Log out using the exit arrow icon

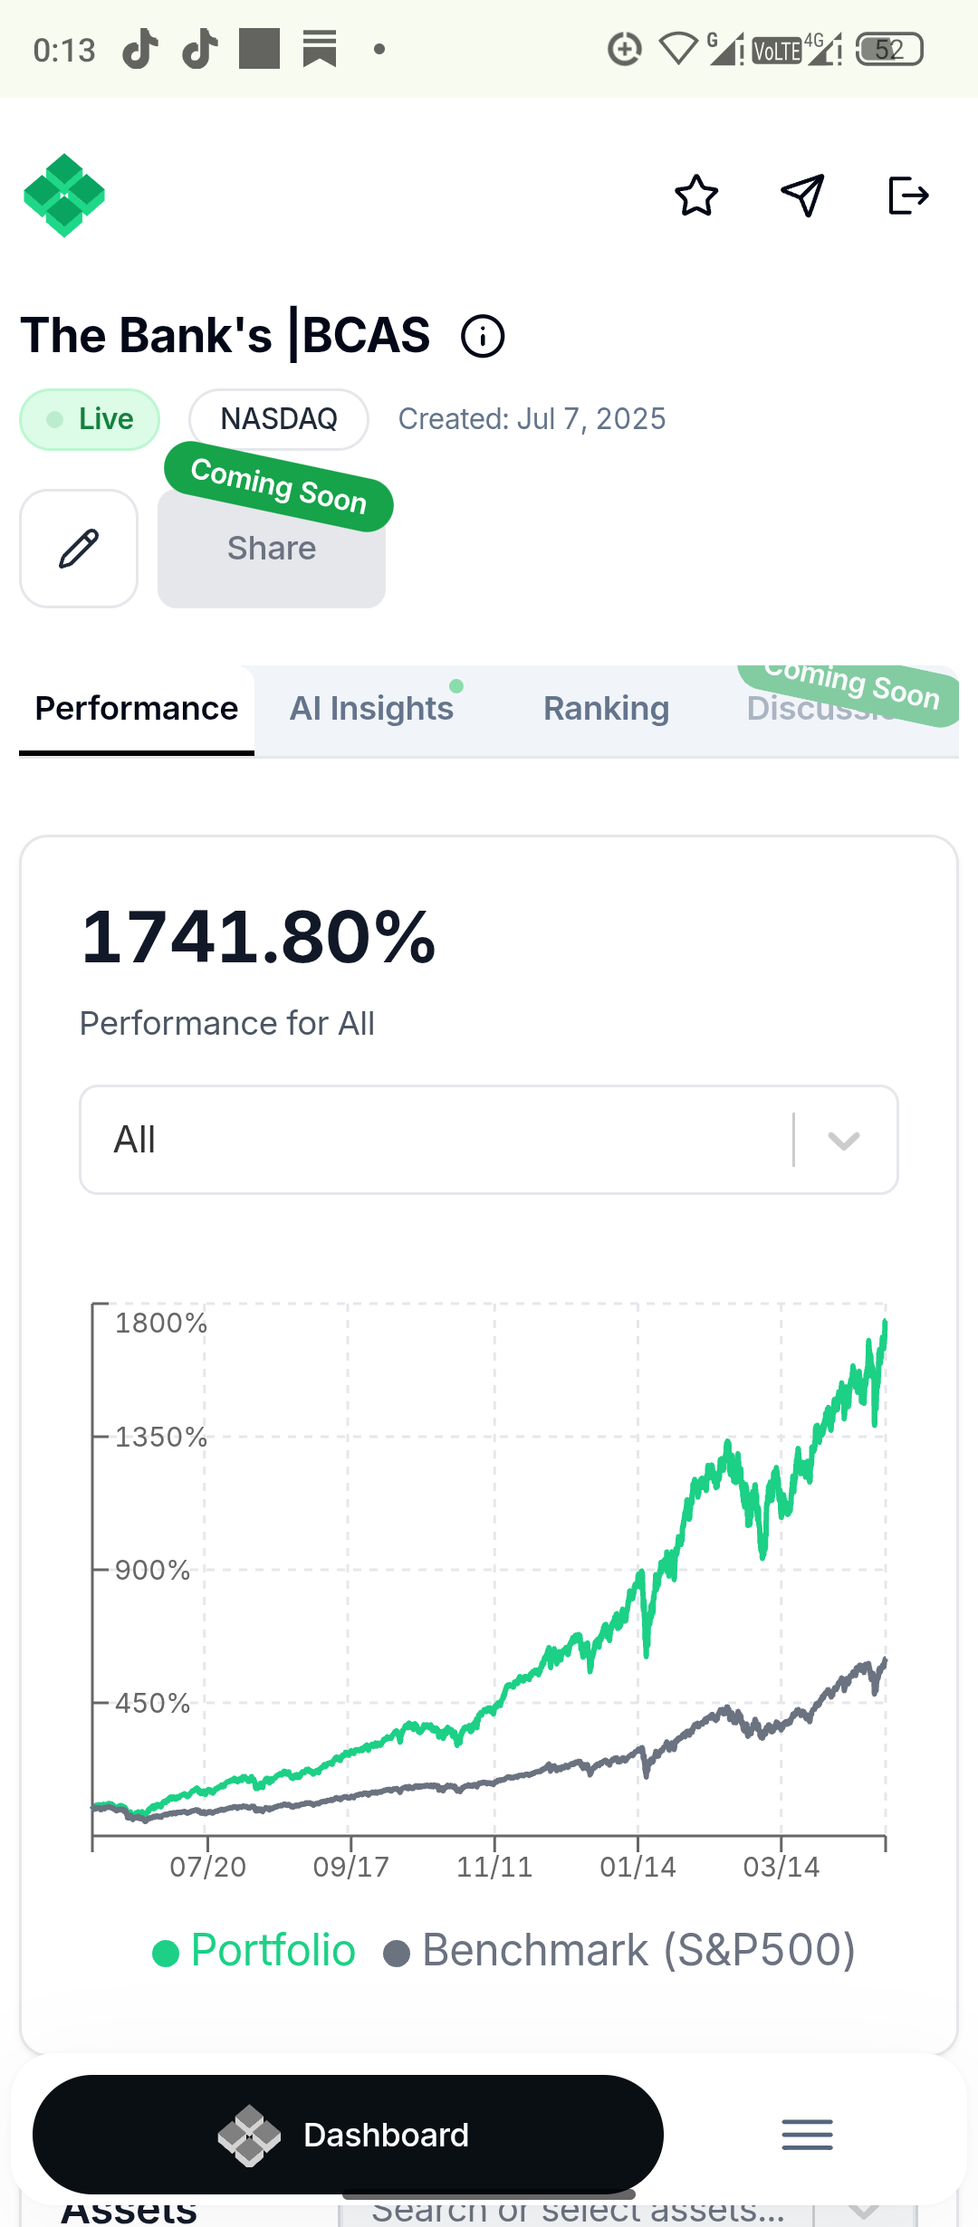click(908, 196)
